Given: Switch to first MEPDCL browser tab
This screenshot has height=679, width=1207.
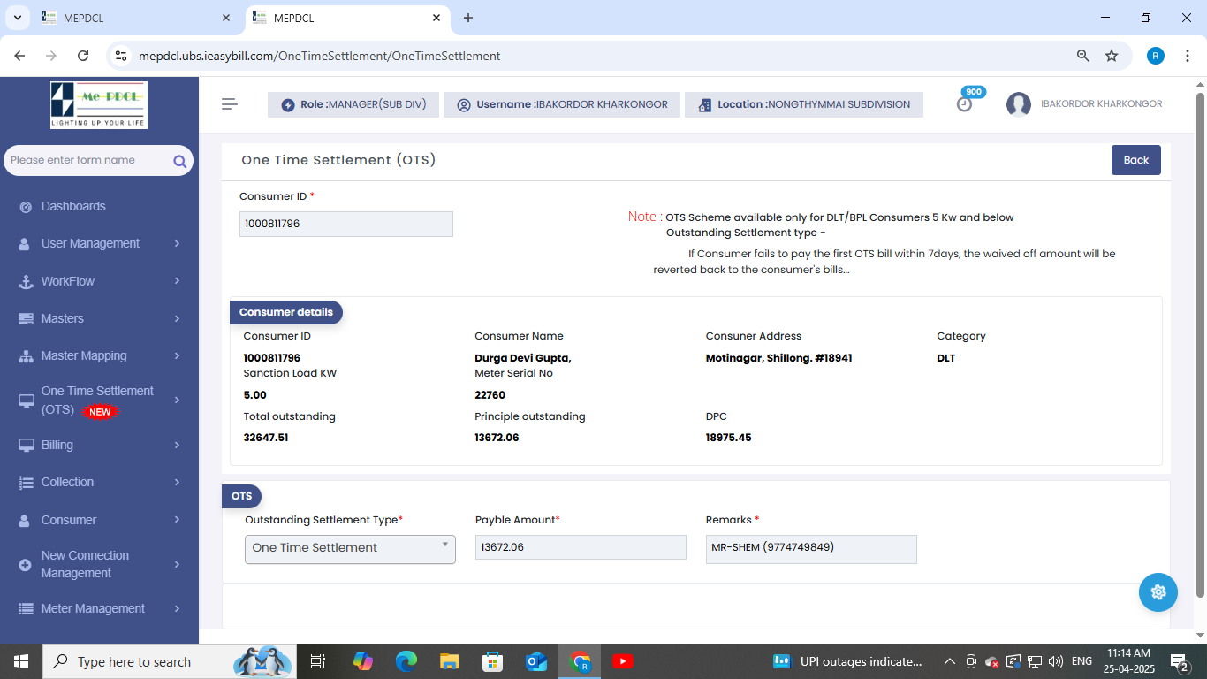Looking at the screenshot, I should coord(137,18).
